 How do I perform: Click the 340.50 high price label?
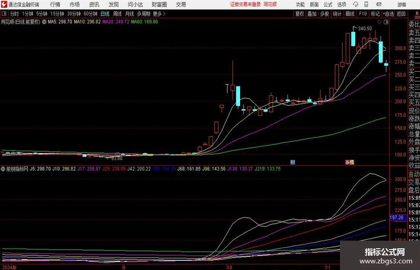[x=365, y=29]
